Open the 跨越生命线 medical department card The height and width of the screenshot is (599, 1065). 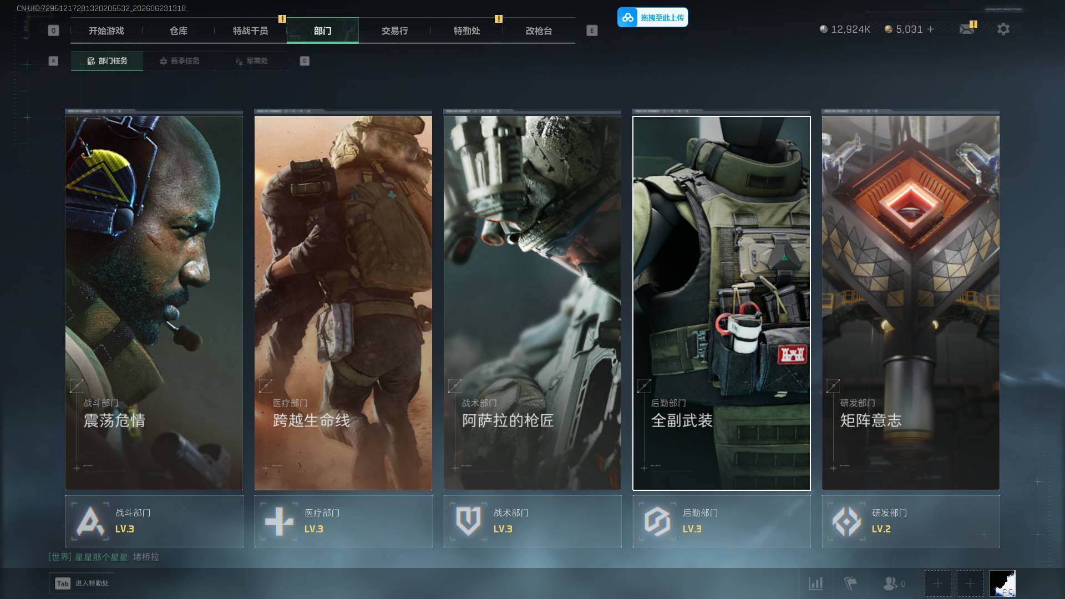point(343,302)
